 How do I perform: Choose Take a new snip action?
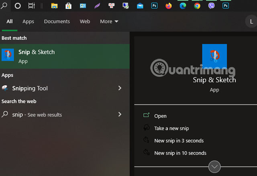171,128
